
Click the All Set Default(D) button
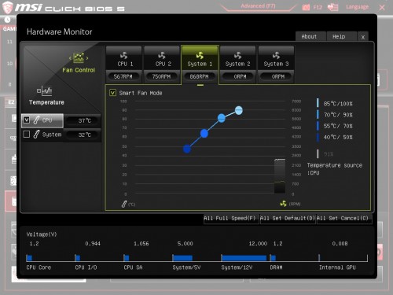tap(288, 219)
